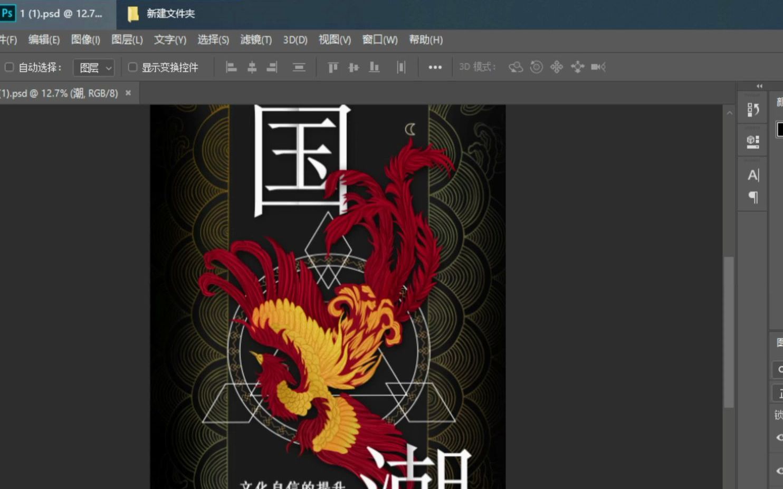783x489 pixels.
Task: Open the 帮助(H) menu
Action: (426, 40)
